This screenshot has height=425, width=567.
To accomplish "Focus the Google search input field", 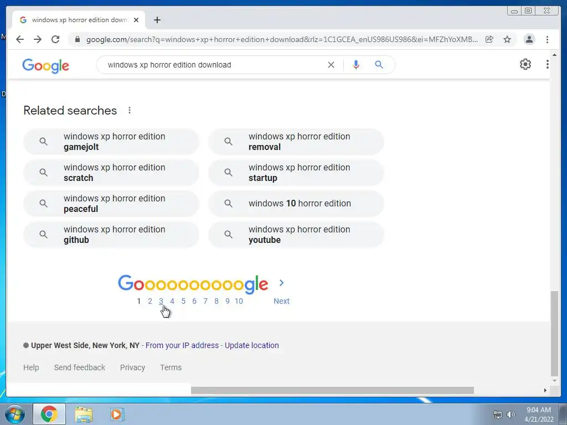I will [213, 65].
